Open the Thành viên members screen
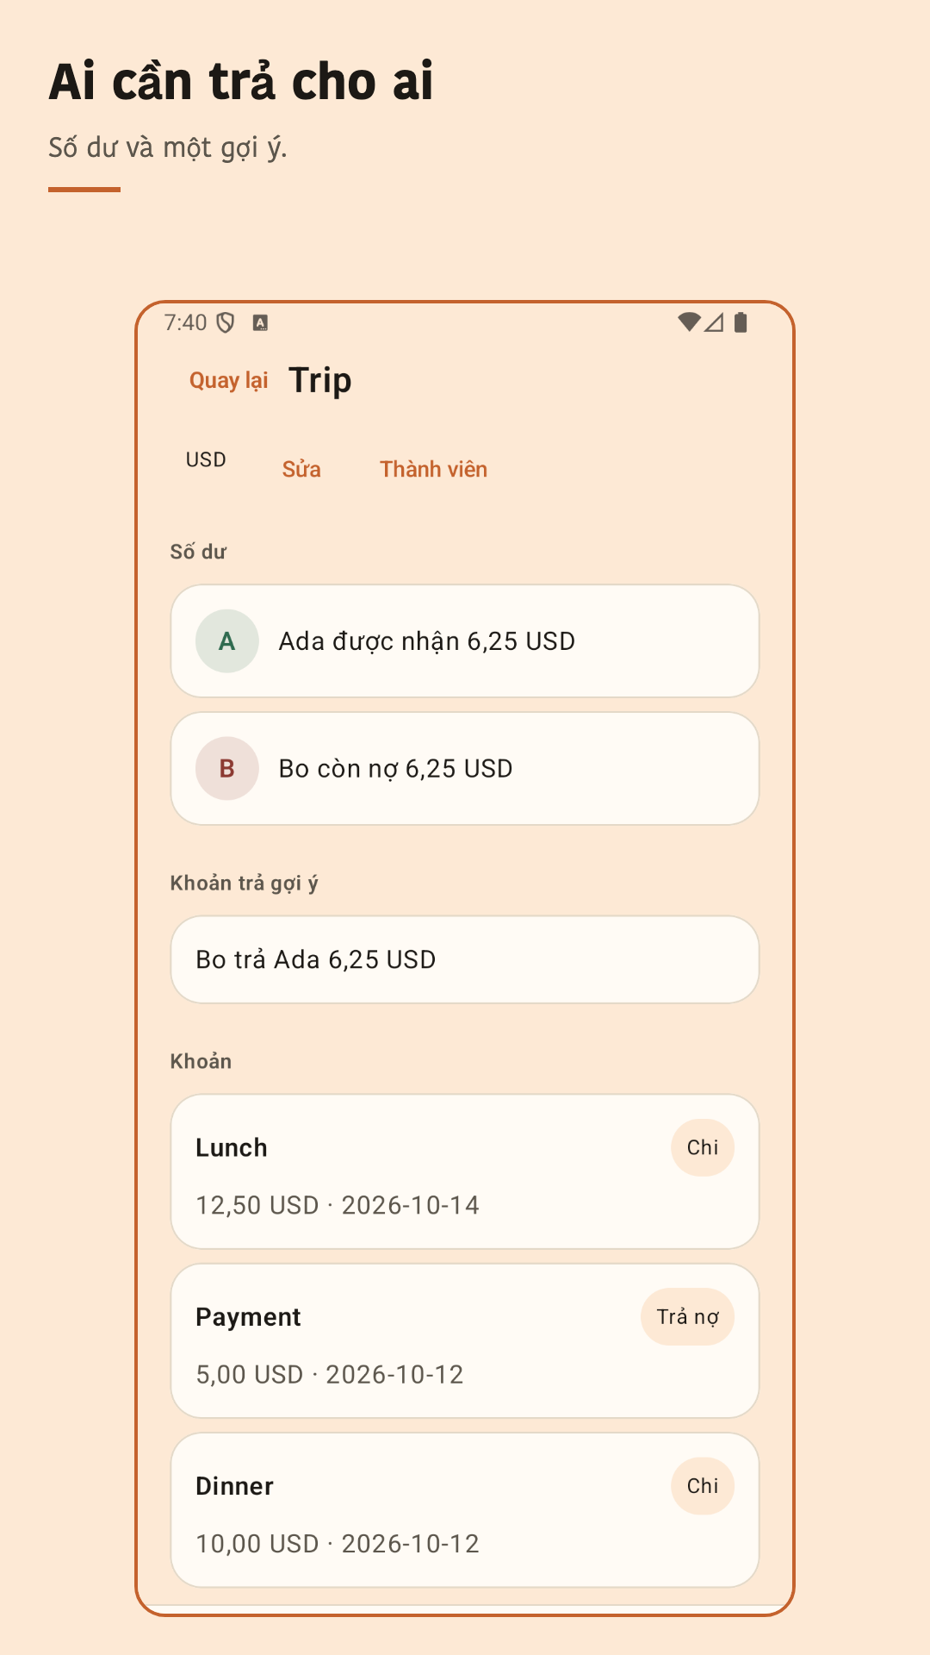This screenshot has height=1655, width=930. click(434, 469)
